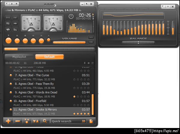This screenshot has width=180, height=134.
Task: Rate The Curse with the third star
Action: [81, 79]
